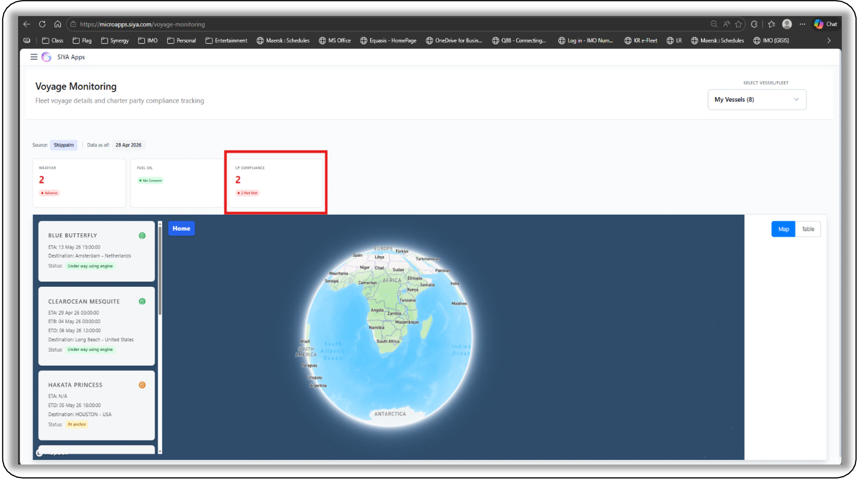This screenshot has width=861, height=480.
Task: Open LR bookmark
Action: (x=674, y=41)
